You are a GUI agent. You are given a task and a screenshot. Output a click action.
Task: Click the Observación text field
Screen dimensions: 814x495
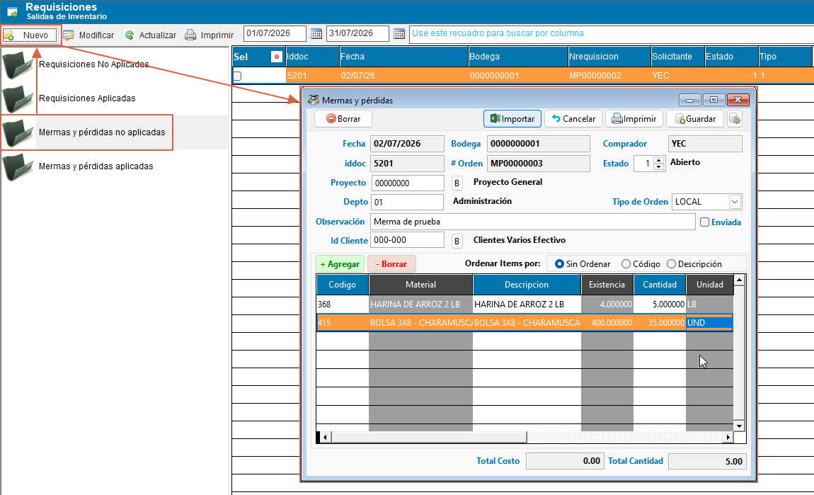click(532, 222)
